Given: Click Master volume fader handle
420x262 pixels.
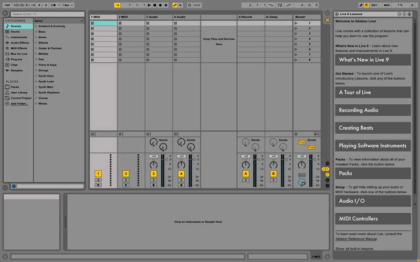Looking at the screenshot, I should (314, 160).
